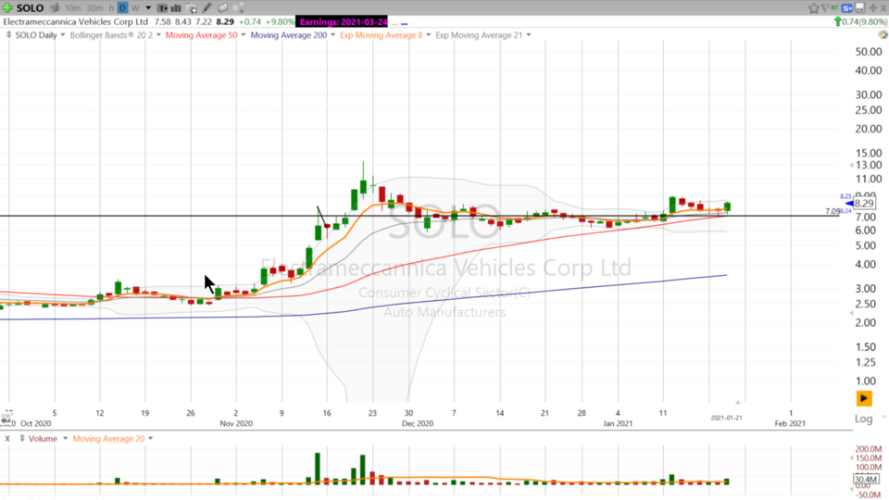
Task: Click the Dec 2020 label on time axis
Action: 418,423
